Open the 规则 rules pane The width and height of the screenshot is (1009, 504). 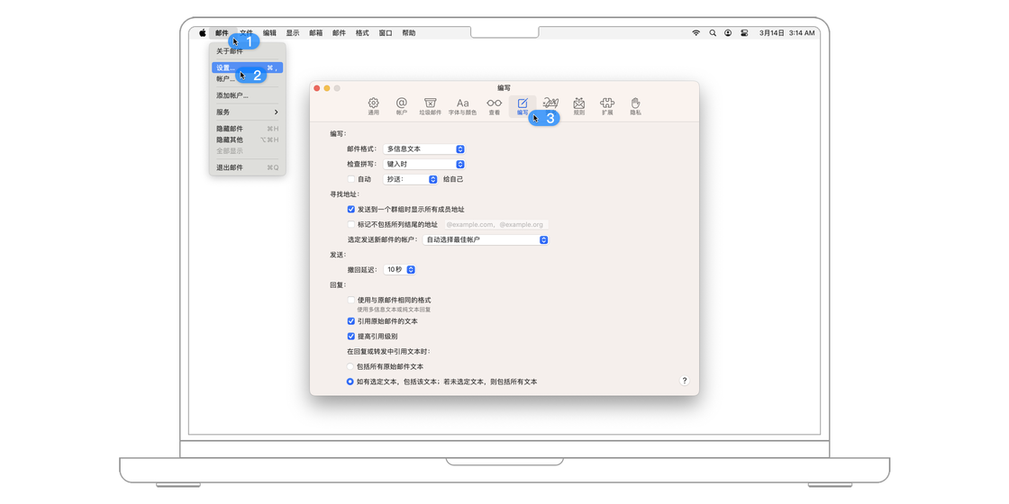(x=579, y=106)
